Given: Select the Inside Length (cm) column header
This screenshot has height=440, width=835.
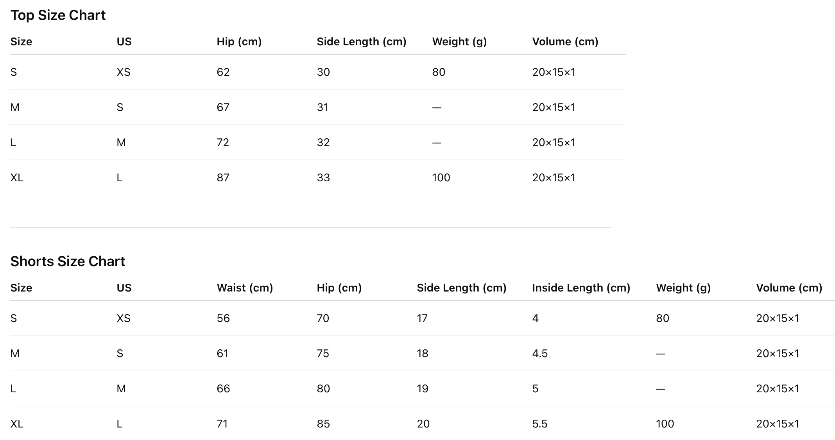Looking at the screenshot, I should click(x=581, y=288).
